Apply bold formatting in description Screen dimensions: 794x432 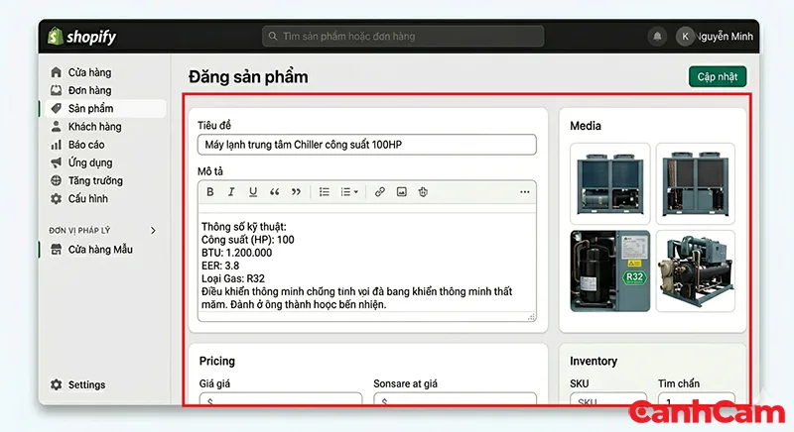(x=210, y=192)
